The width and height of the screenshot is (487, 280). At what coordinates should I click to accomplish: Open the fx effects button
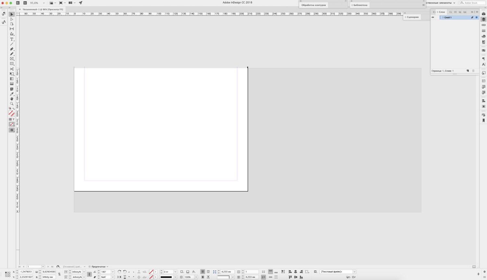point(194,272)
